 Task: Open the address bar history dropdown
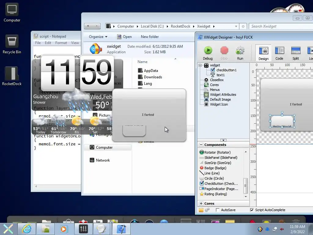[236, 26]
